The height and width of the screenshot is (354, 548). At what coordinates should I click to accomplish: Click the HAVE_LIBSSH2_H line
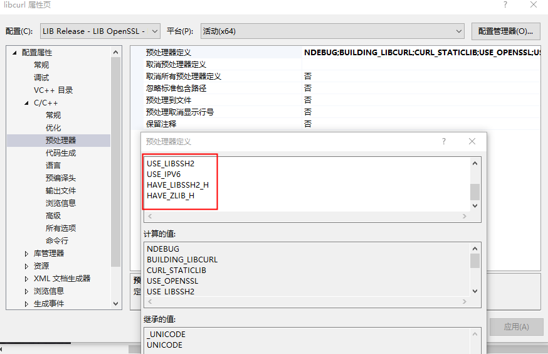tap(178, 185)
